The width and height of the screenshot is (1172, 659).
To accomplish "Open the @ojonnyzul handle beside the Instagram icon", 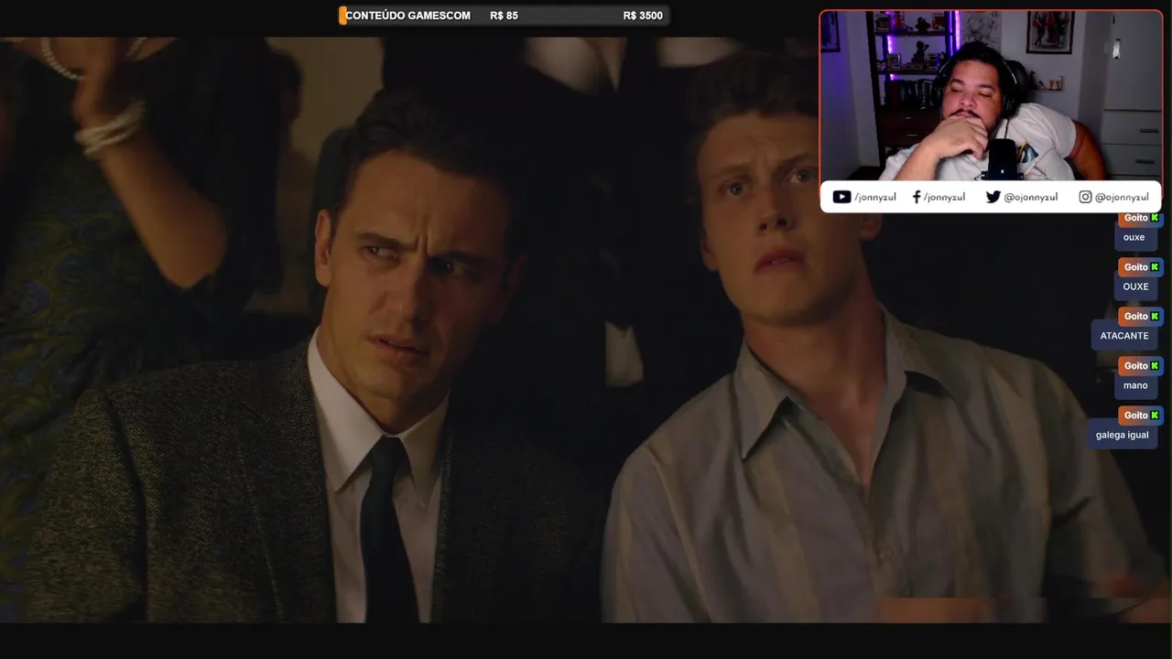I will coord(1122,197).
